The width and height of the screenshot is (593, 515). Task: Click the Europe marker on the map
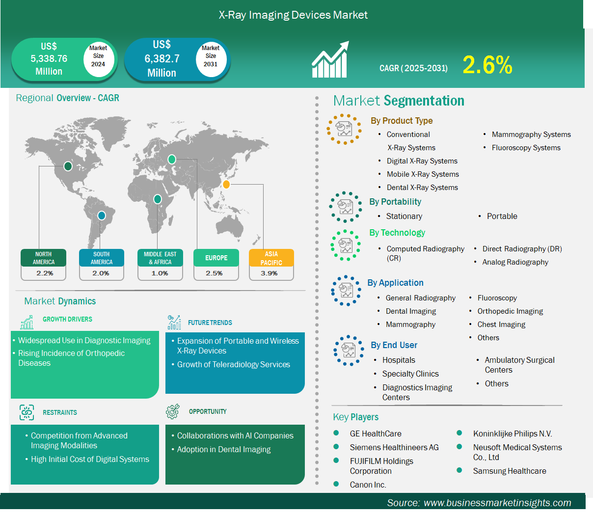click(172, 159)
